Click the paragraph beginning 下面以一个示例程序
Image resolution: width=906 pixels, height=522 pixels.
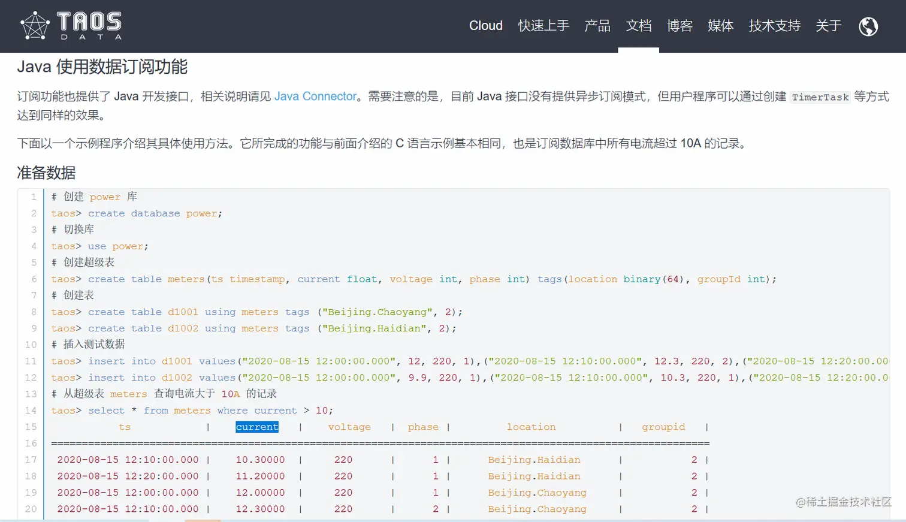click(383, 144)
